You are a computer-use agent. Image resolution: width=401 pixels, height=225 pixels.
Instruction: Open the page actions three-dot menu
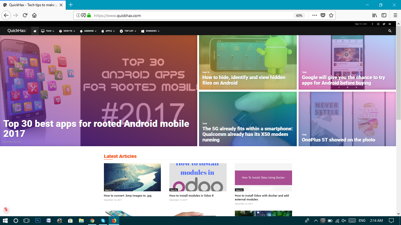tap(314, 15)
